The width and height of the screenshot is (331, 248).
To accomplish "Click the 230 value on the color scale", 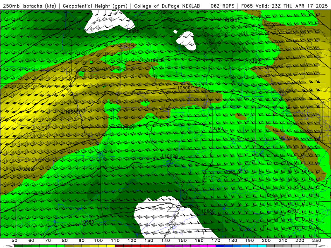I will click(x=317, y=241).
